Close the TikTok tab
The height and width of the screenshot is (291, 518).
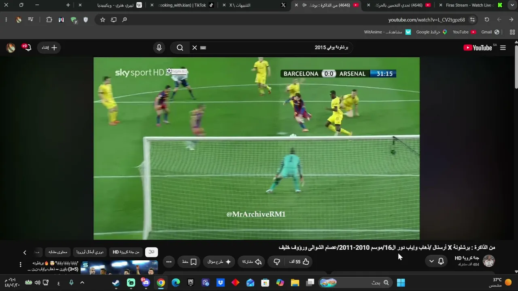pos(152,5)
